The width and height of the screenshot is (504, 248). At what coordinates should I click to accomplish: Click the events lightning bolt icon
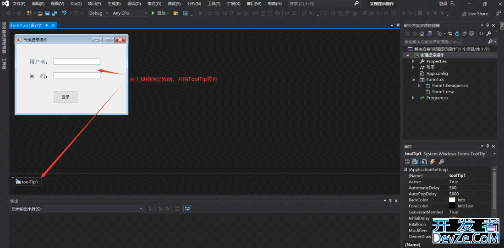tap(433, 162)
